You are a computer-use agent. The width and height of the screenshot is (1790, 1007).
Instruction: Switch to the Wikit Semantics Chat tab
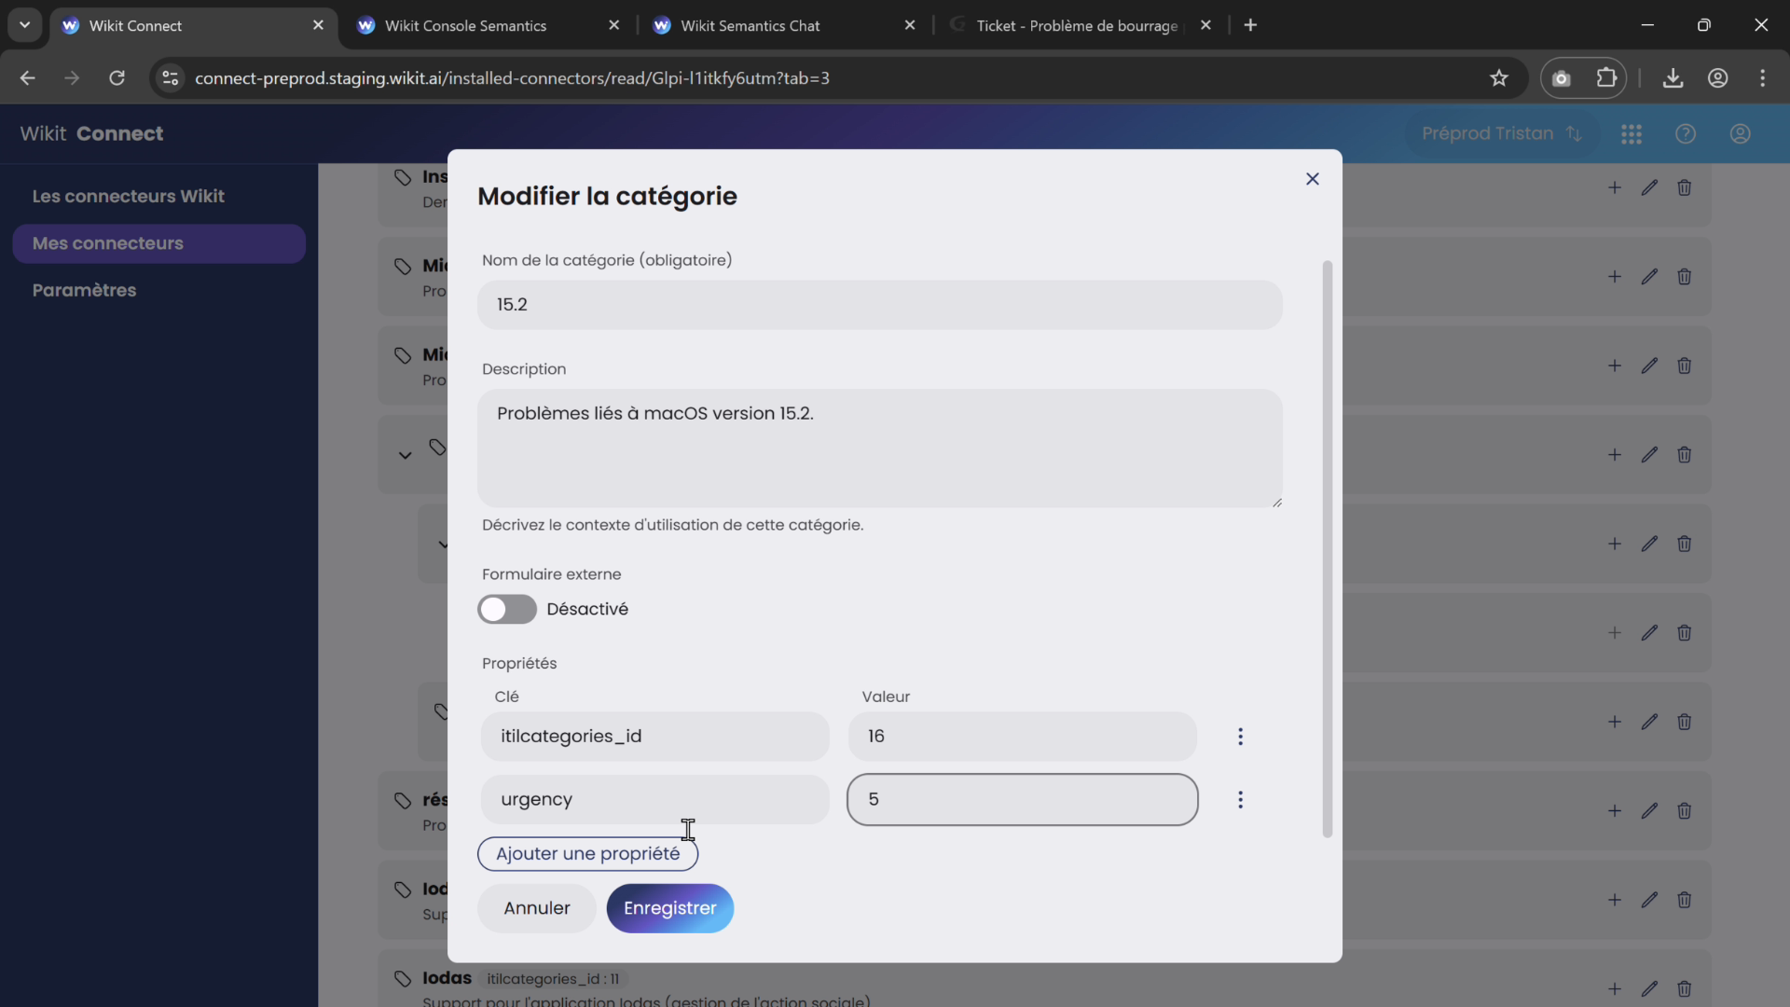coord(750,26)
